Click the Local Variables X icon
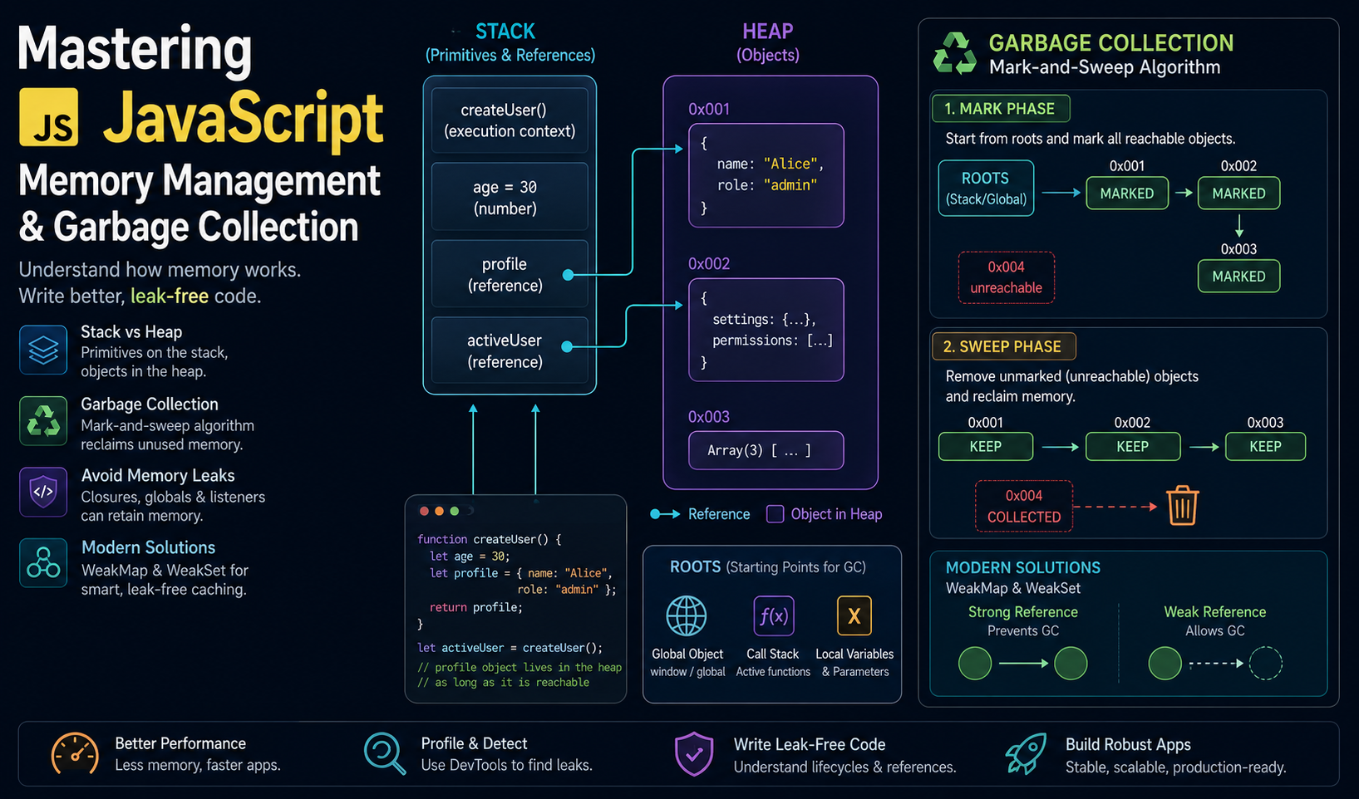1359x799 pixels. coord(854,616)
